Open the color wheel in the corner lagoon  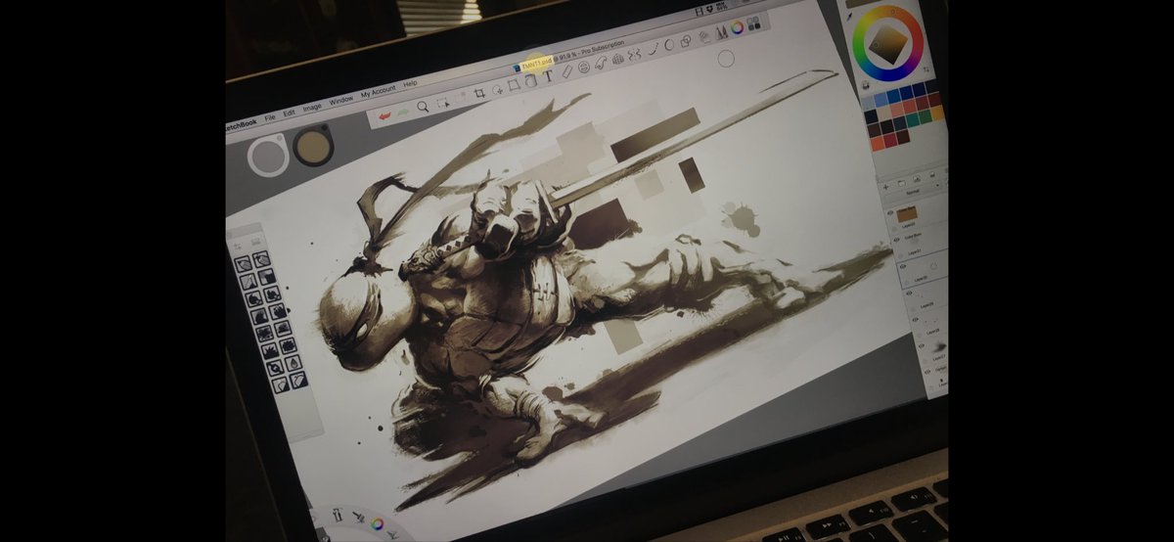[x=377, y=523]
